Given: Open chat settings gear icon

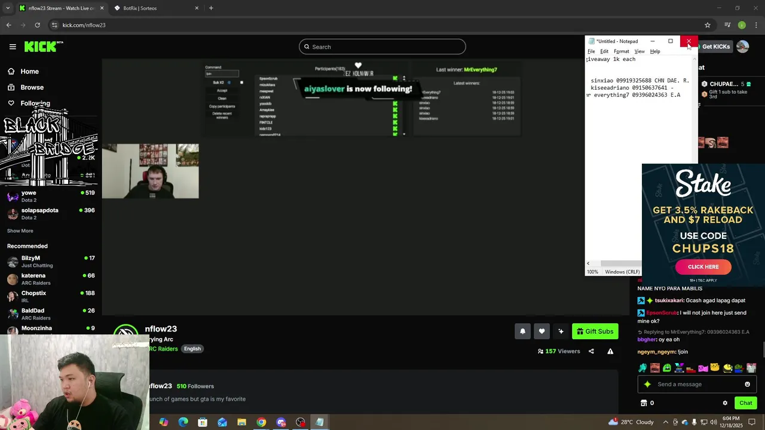Looking at the screenshot, I should coord(725,403).
